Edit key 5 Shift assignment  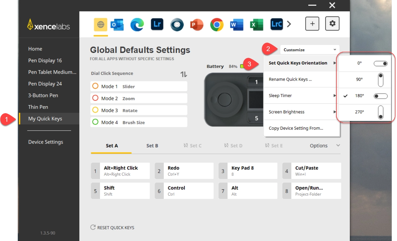pos(120,191)
